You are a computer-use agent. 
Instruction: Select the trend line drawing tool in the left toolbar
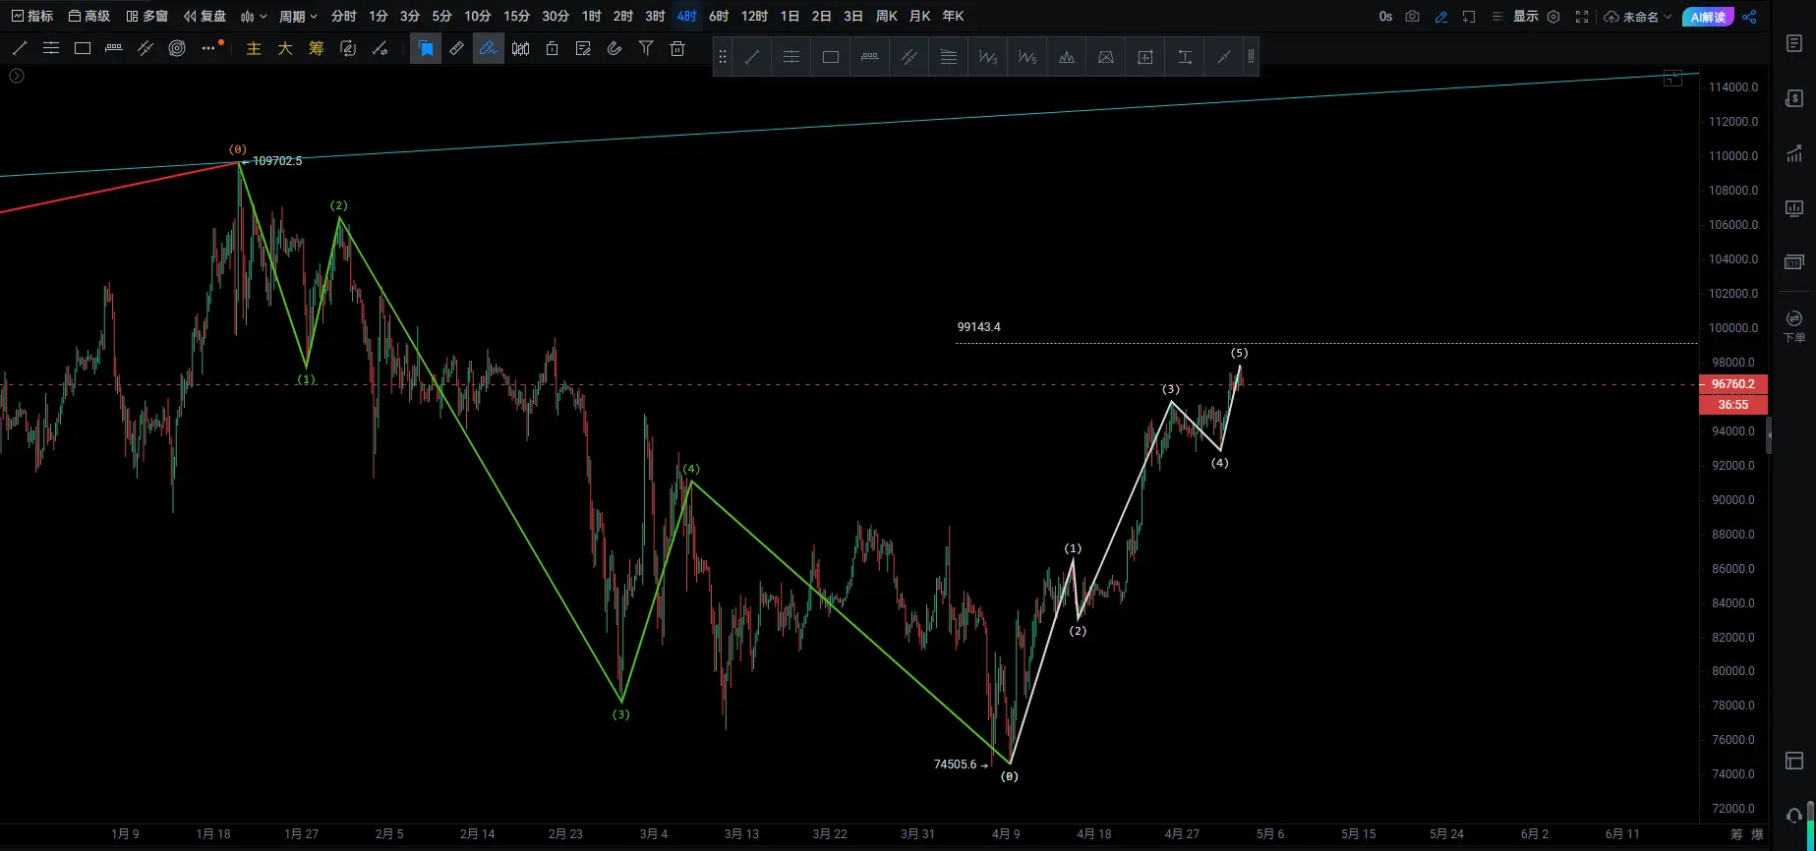click(x=20, y=48)
